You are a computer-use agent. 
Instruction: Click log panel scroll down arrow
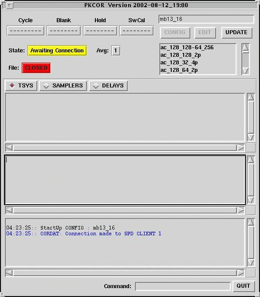pyautogui.click(x=251, y=262)
